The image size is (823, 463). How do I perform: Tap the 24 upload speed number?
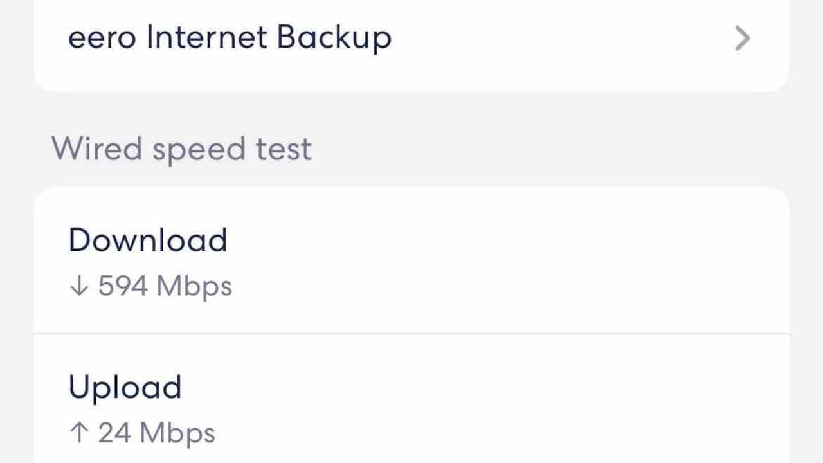click(114, 433)
